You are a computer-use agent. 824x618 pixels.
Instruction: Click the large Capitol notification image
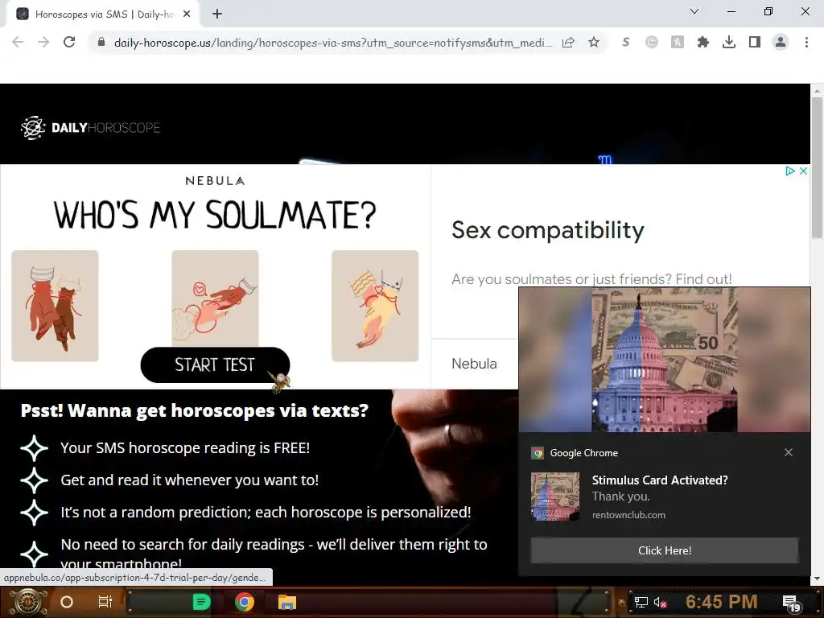(x=664, y=360)
